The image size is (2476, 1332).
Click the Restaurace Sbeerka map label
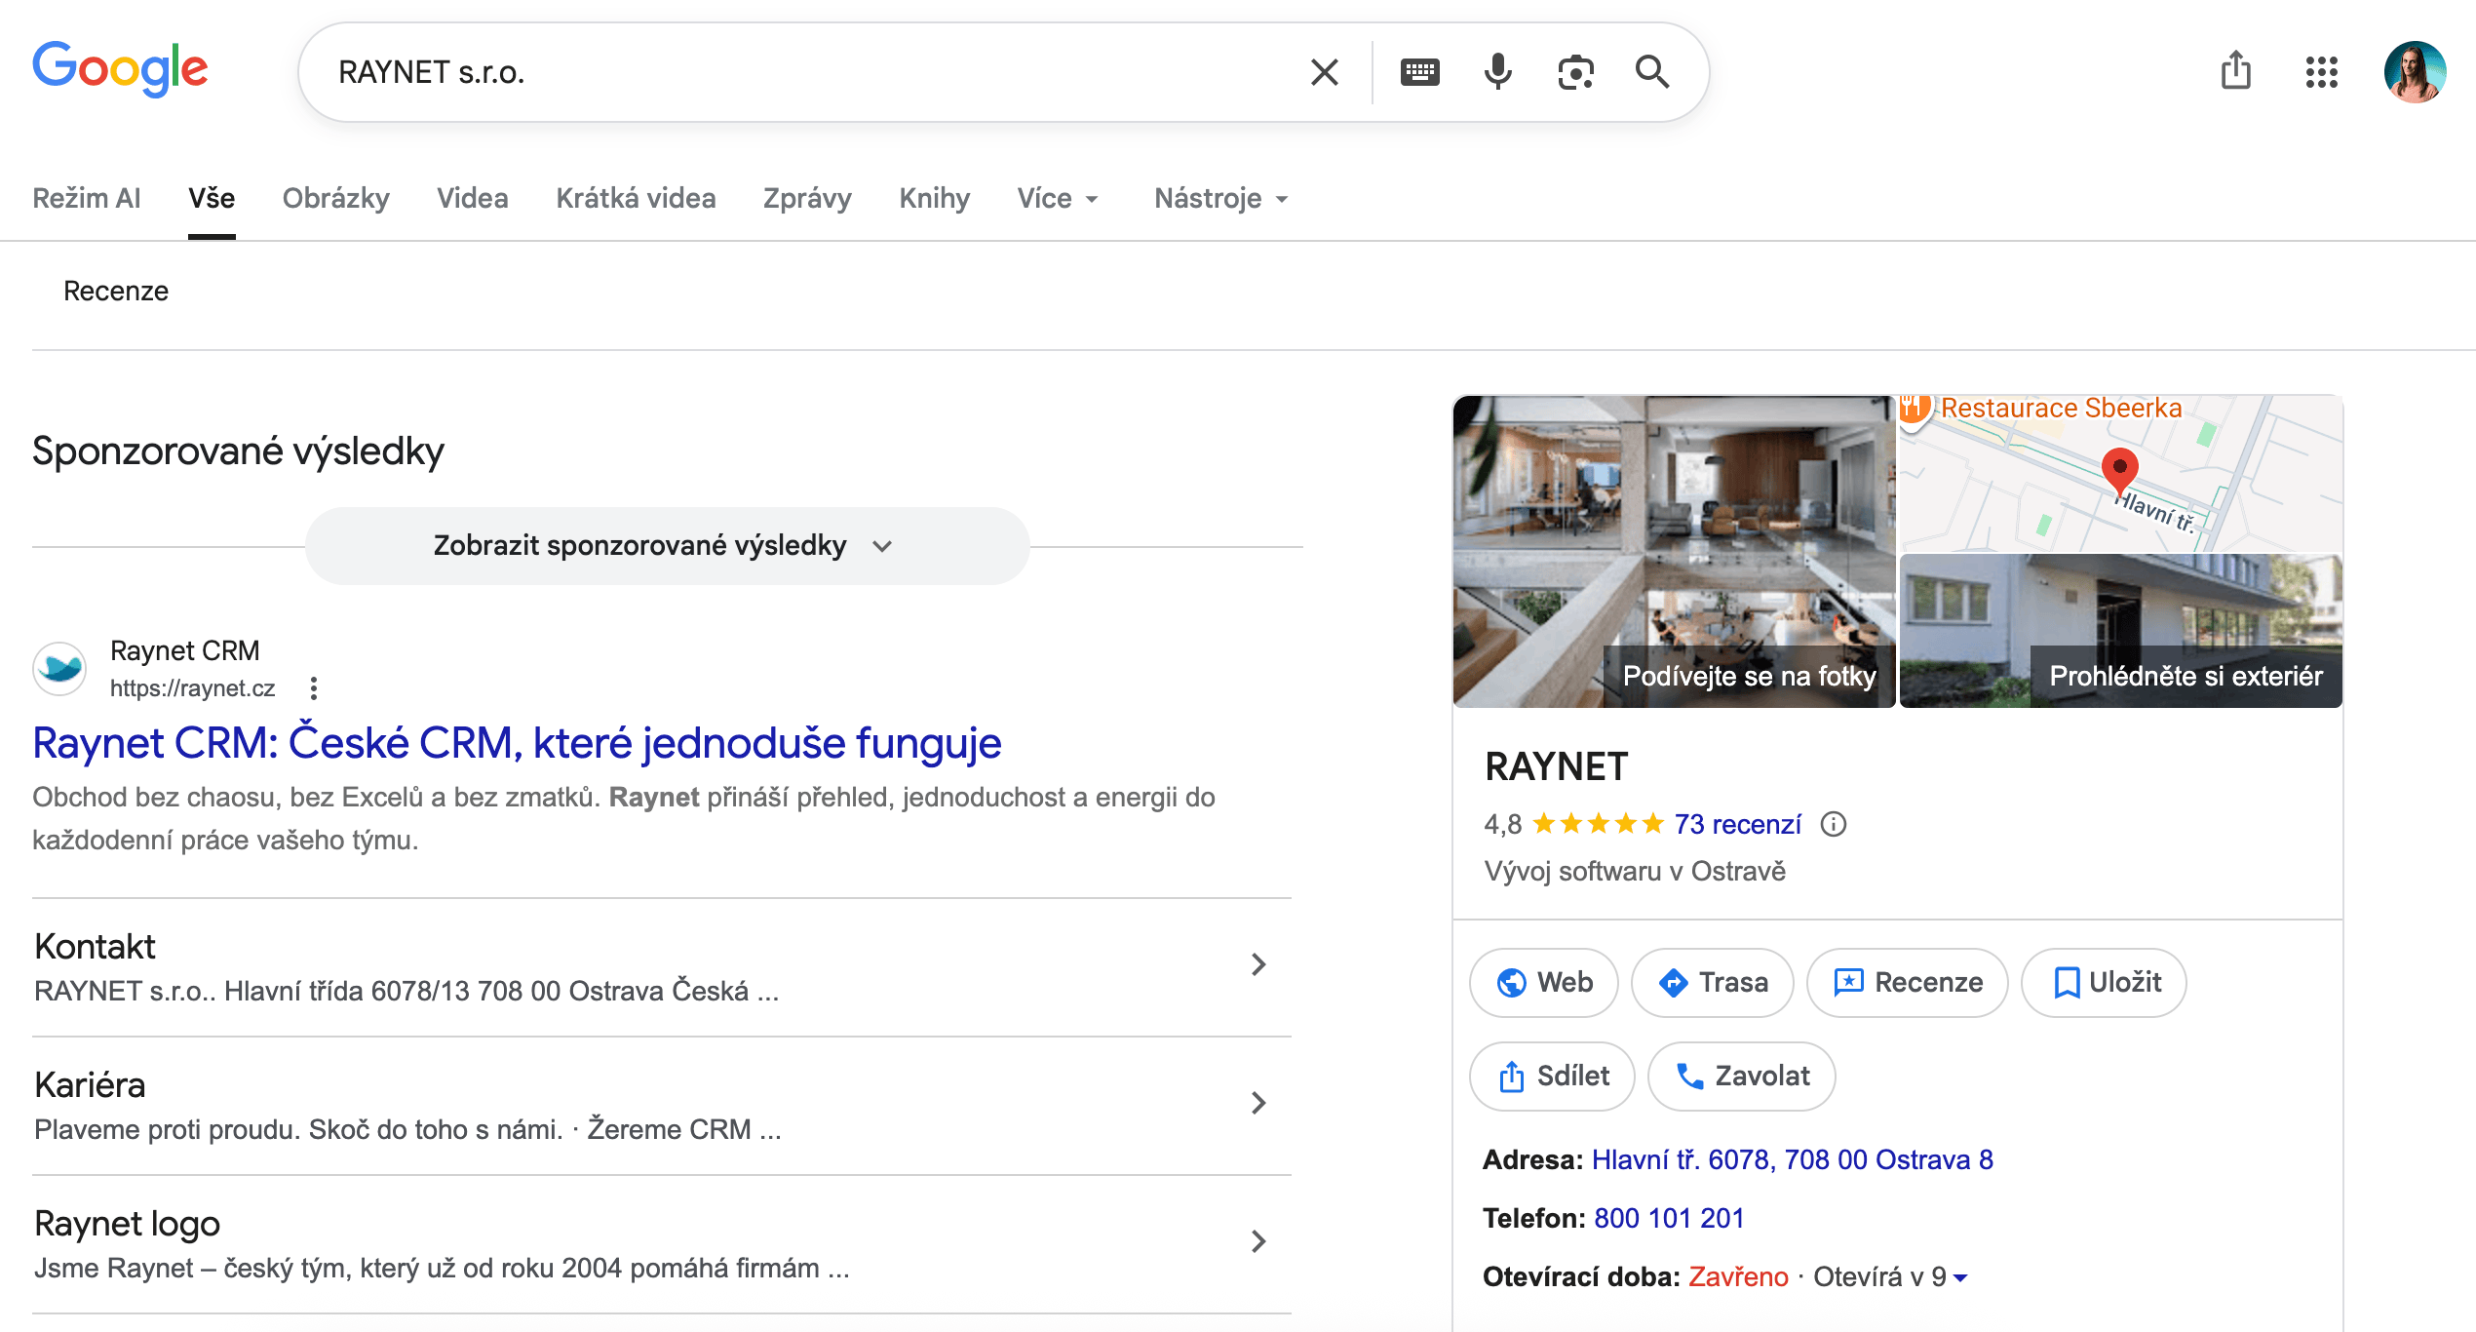click(x=2061, y=408)
